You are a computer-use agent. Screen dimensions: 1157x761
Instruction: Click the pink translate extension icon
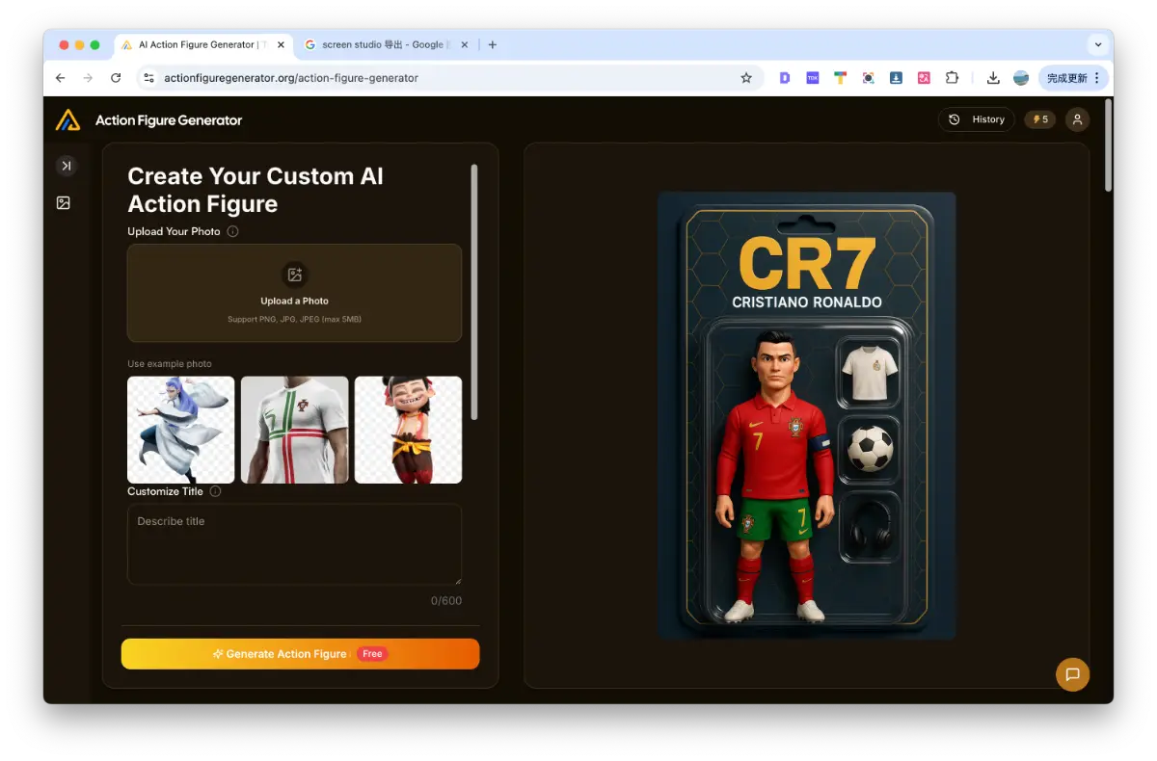coord(924,78)
